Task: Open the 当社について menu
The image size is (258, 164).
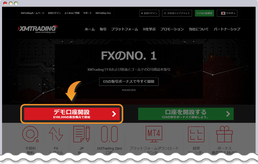Action: (199, 29)
